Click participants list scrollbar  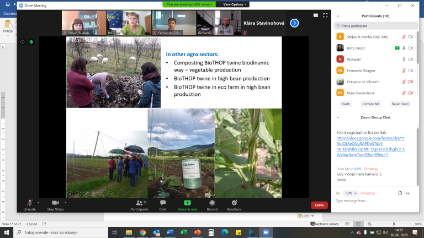[418, 48]
